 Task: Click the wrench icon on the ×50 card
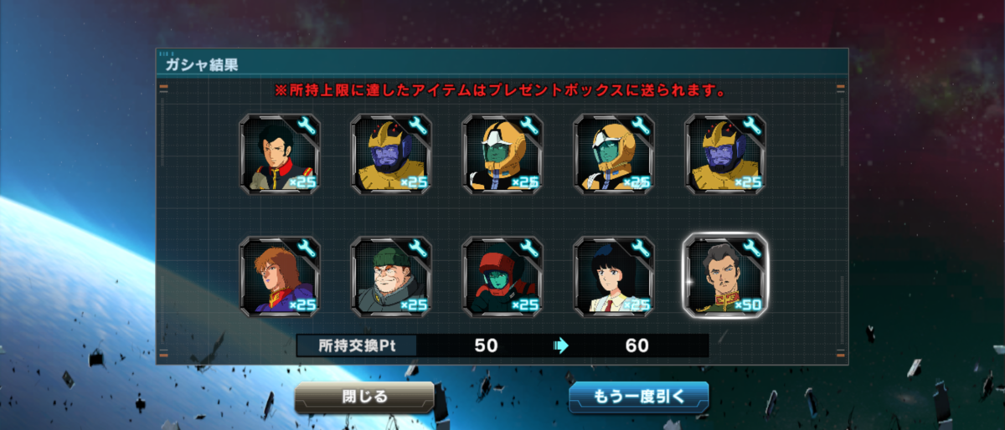click(x=750, y=248)
